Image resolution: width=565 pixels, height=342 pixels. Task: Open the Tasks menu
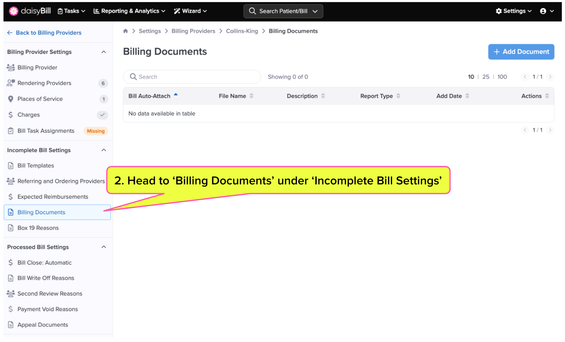coord(71,11)
